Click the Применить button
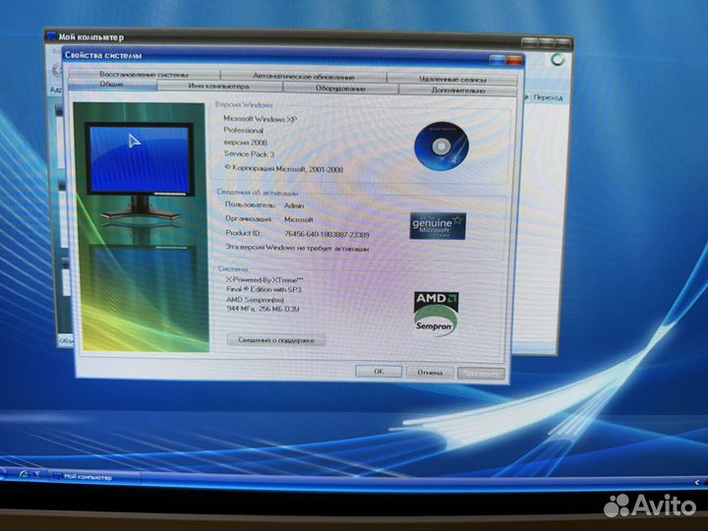Viewport: 708px width, 531px height. [x=481, y=374]
